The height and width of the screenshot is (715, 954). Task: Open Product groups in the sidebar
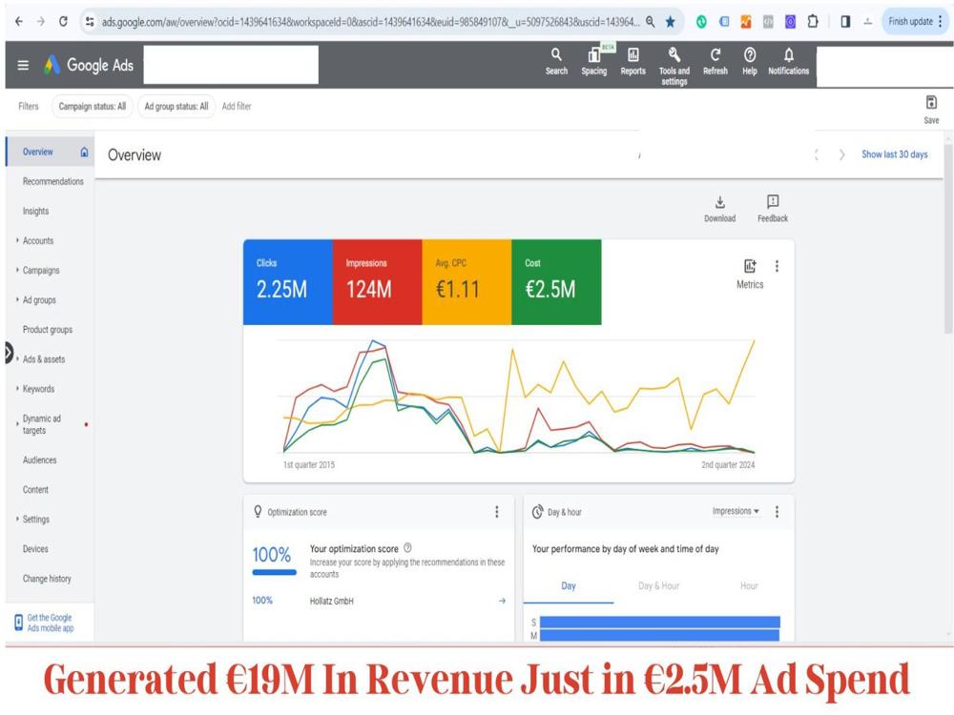pos(48,330)
